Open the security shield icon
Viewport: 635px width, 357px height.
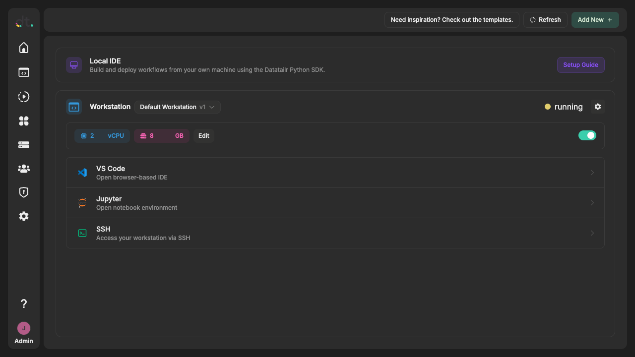pyautogui.click(x=23, y=192)
